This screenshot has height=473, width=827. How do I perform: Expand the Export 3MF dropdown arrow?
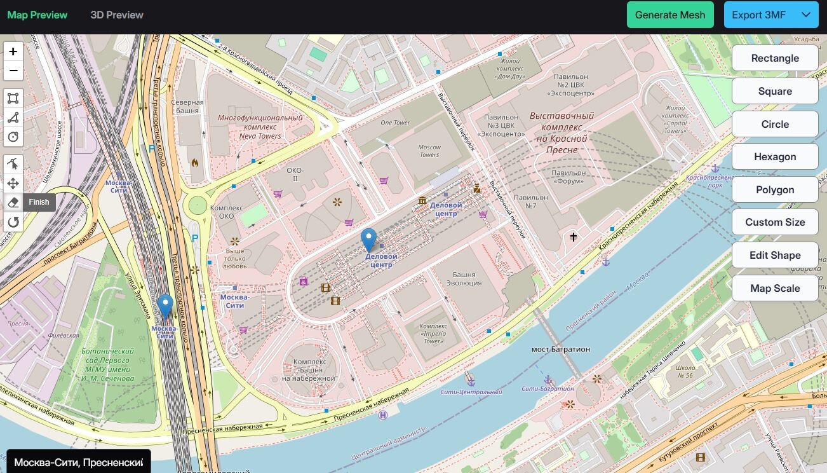[x=806, y=15]
